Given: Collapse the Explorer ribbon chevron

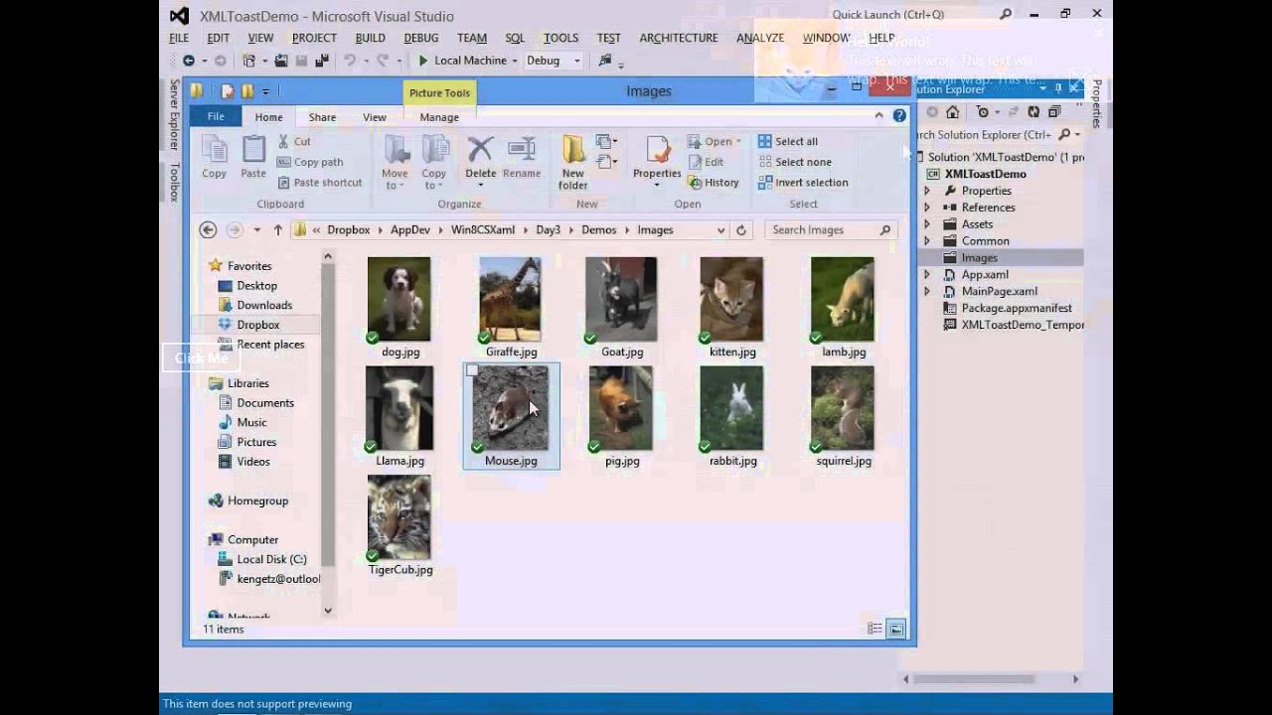Looking at the screenshot, I should click(x=879, y=115).
